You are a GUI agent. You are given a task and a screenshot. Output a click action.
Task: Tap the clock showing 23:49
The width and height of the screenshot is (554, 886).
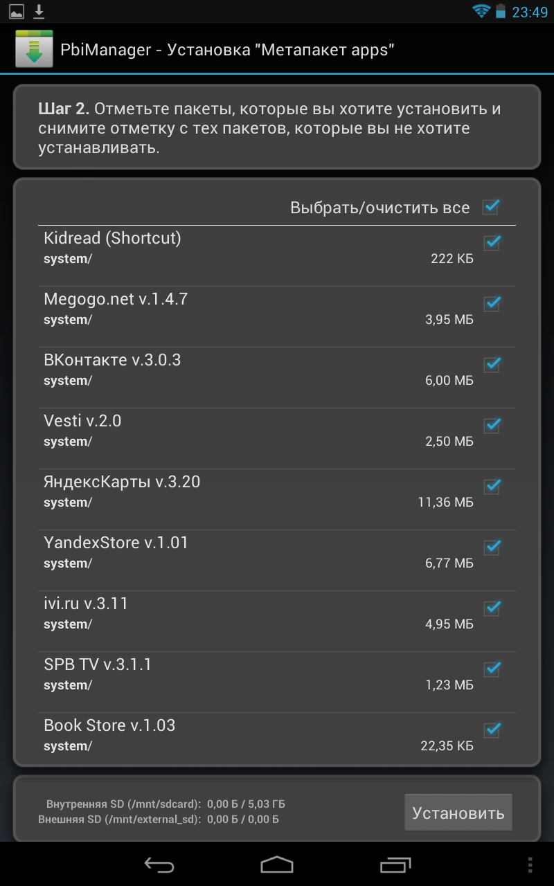point(530,12)
